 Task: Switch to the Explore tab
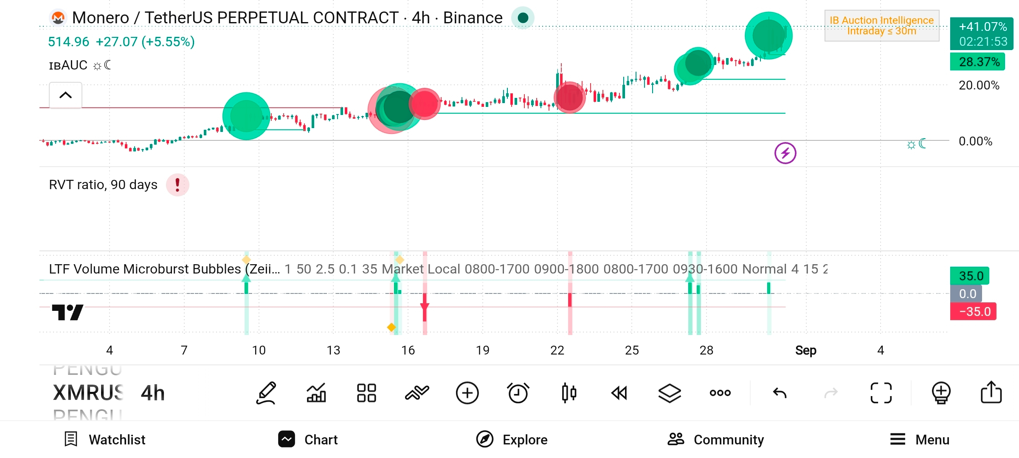pyautogui.click(x=512, y=440)
